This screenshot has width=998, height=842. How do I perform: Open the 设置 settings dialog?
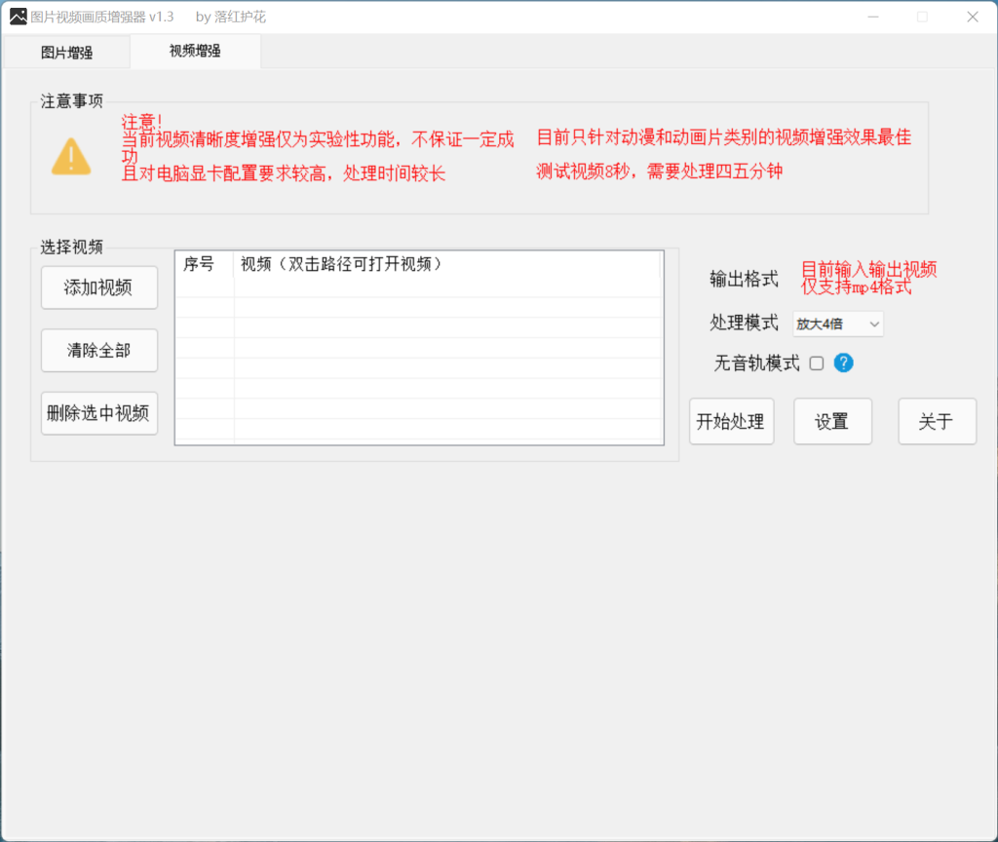coord(832,421)
